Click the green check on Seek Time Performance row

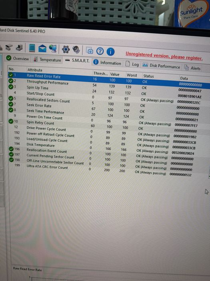point(11,110)
